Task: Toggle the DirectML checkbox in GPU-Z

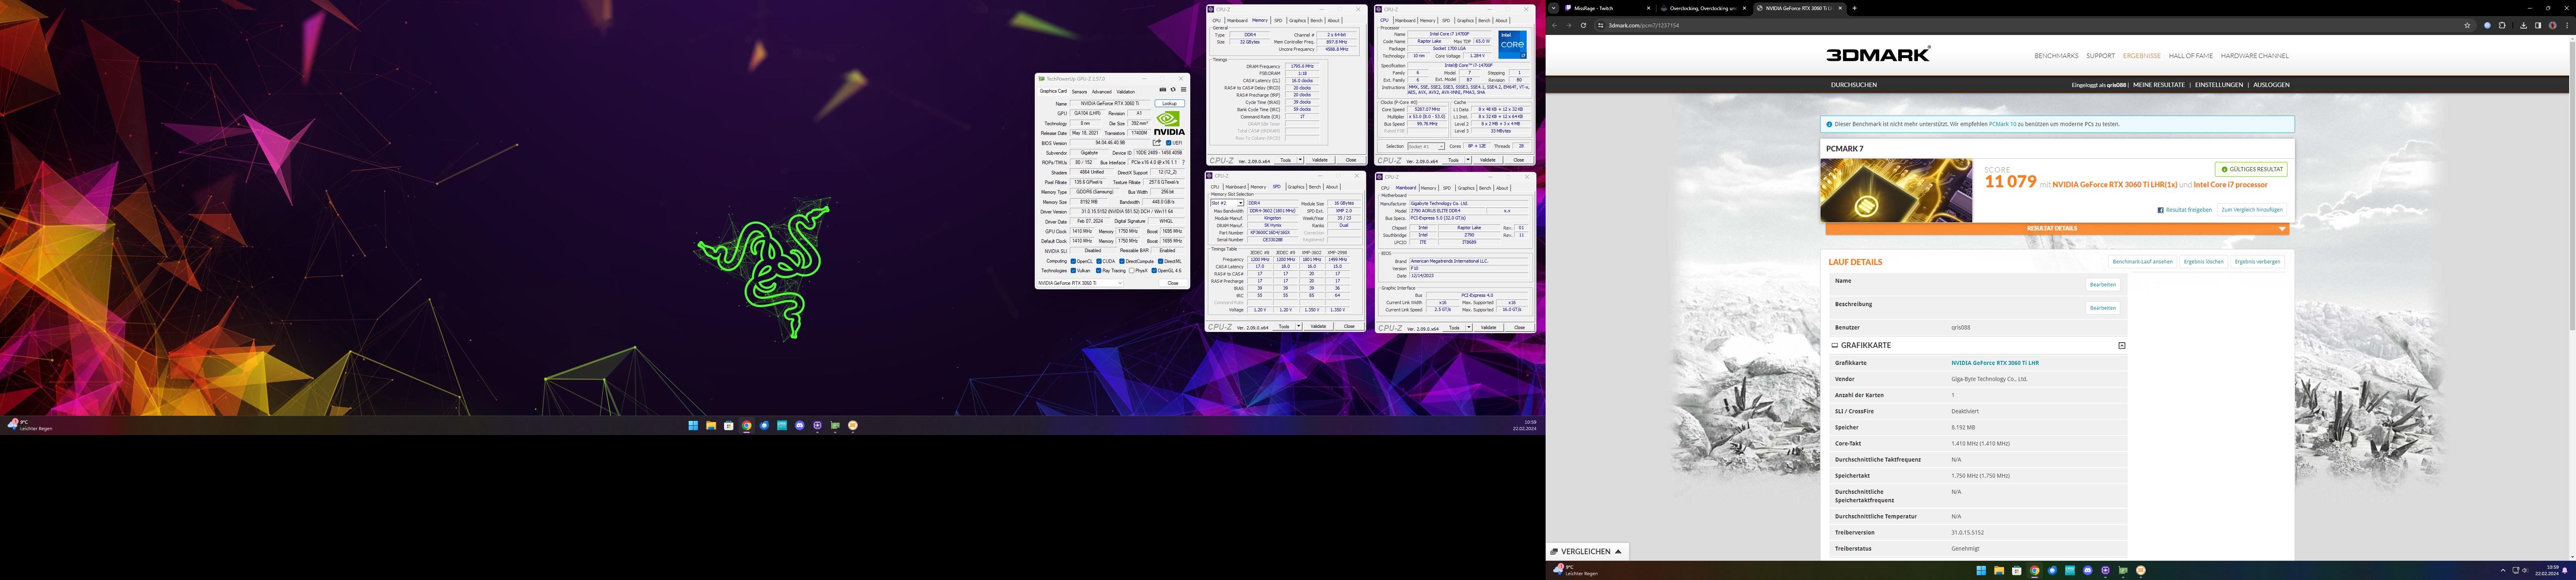Action: click(1161, 261)
